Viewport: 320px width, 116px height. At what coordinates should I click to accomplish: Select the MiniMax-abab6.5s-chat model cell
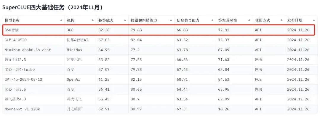pos(34,50)
